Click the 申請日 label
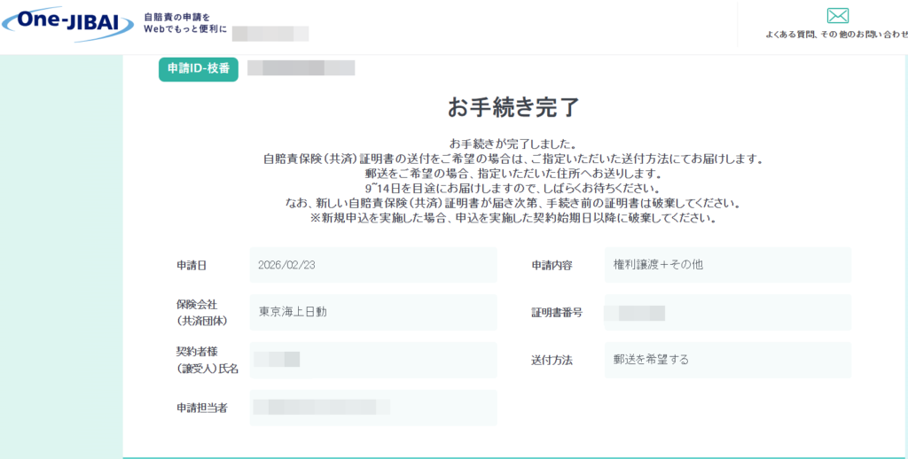Viewport: 908px width, 459px height. pyautogui.click(x=192, y=265)
